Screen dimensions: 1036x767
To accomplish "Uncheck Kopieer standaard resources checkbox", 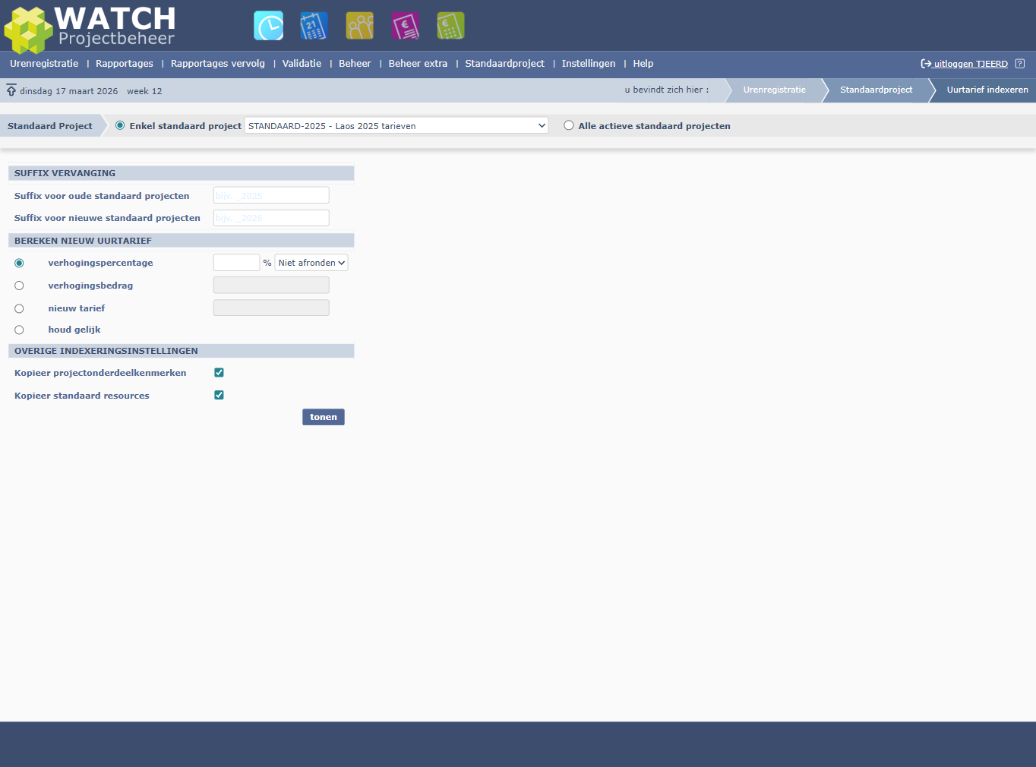I will pos(219,396).
